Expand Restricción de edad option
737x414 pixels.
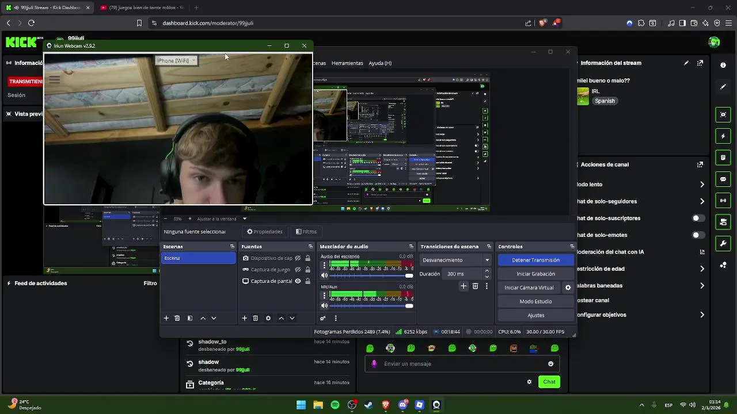(702, 269)
